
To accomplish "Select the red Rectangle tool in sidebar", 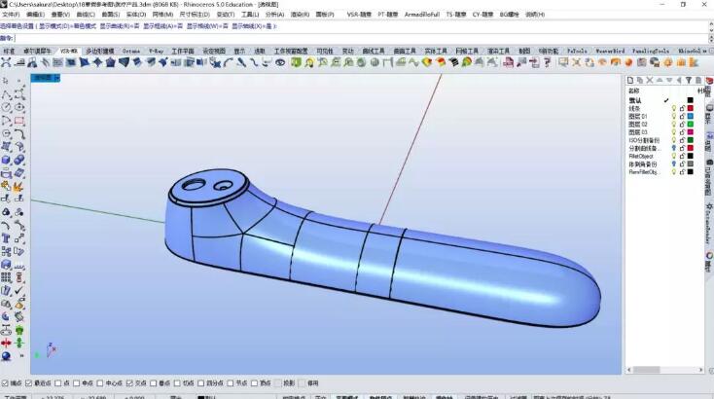I will tap(19, 121).
